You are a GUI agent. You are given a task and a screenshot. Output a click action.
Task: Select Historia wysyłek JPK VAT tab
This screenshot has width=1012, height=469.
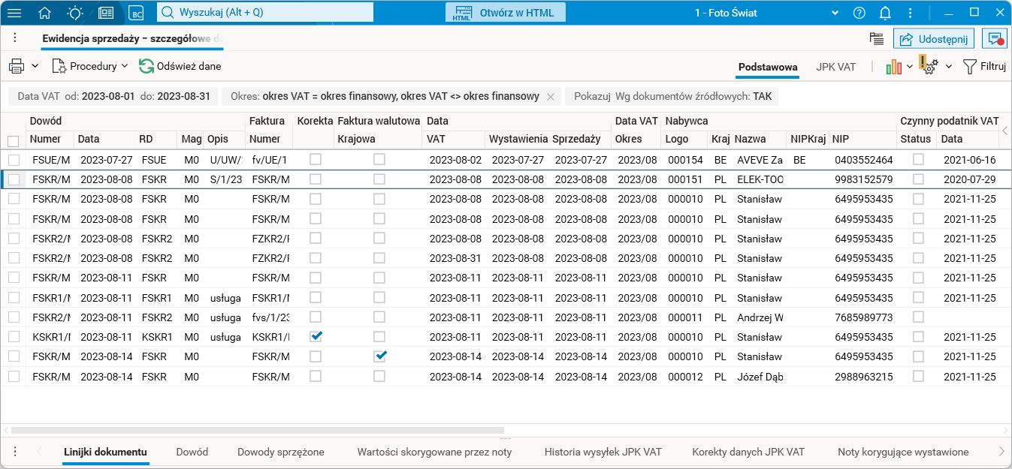click(x=603, y=452)
